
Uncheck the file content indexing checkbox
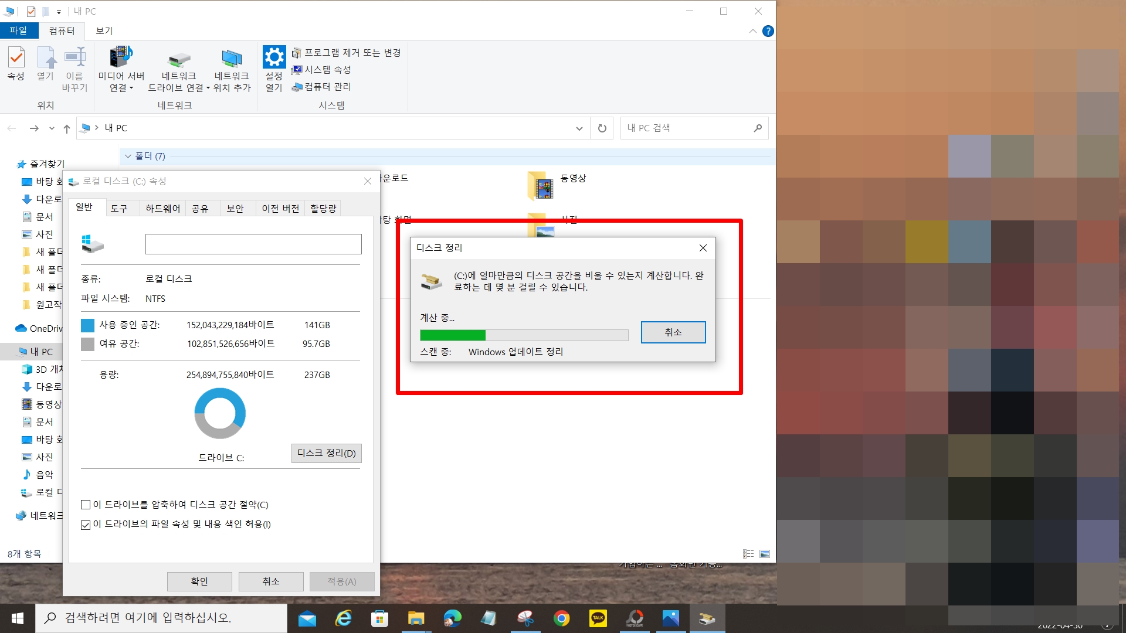pos(86,525)
